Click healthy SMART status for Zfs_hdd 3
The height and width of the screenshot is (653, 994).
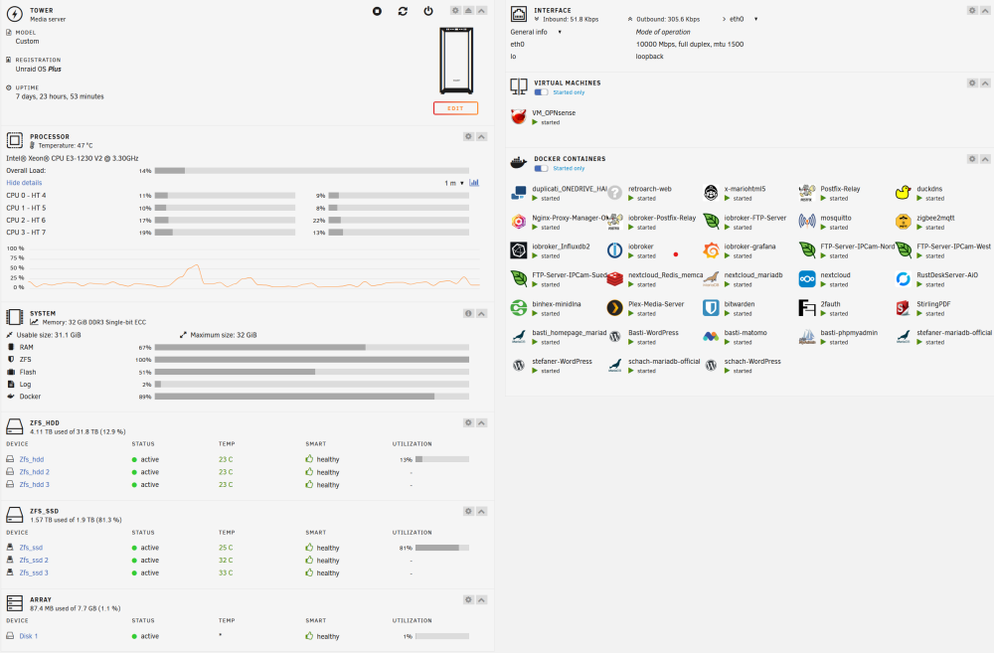(323, 485)
